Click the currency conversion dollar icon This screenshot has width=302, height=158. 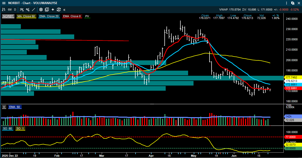pyautogui.click(x=59, y=10)
